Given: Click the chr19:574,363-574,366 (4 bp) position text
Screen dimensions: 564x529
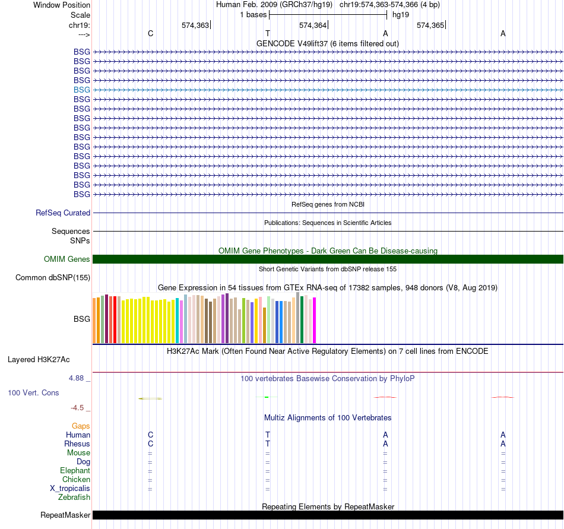Looking at the screenshot, I should 389,5.
